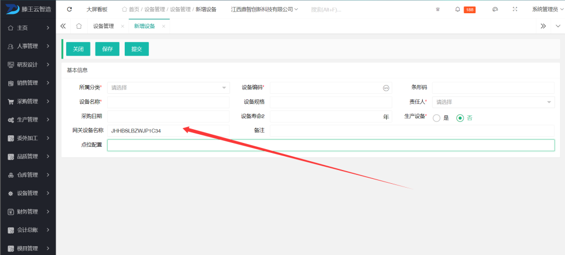Click the home icon tab
The height and width of the screenshot is (255, 565).
coord(79,26)
